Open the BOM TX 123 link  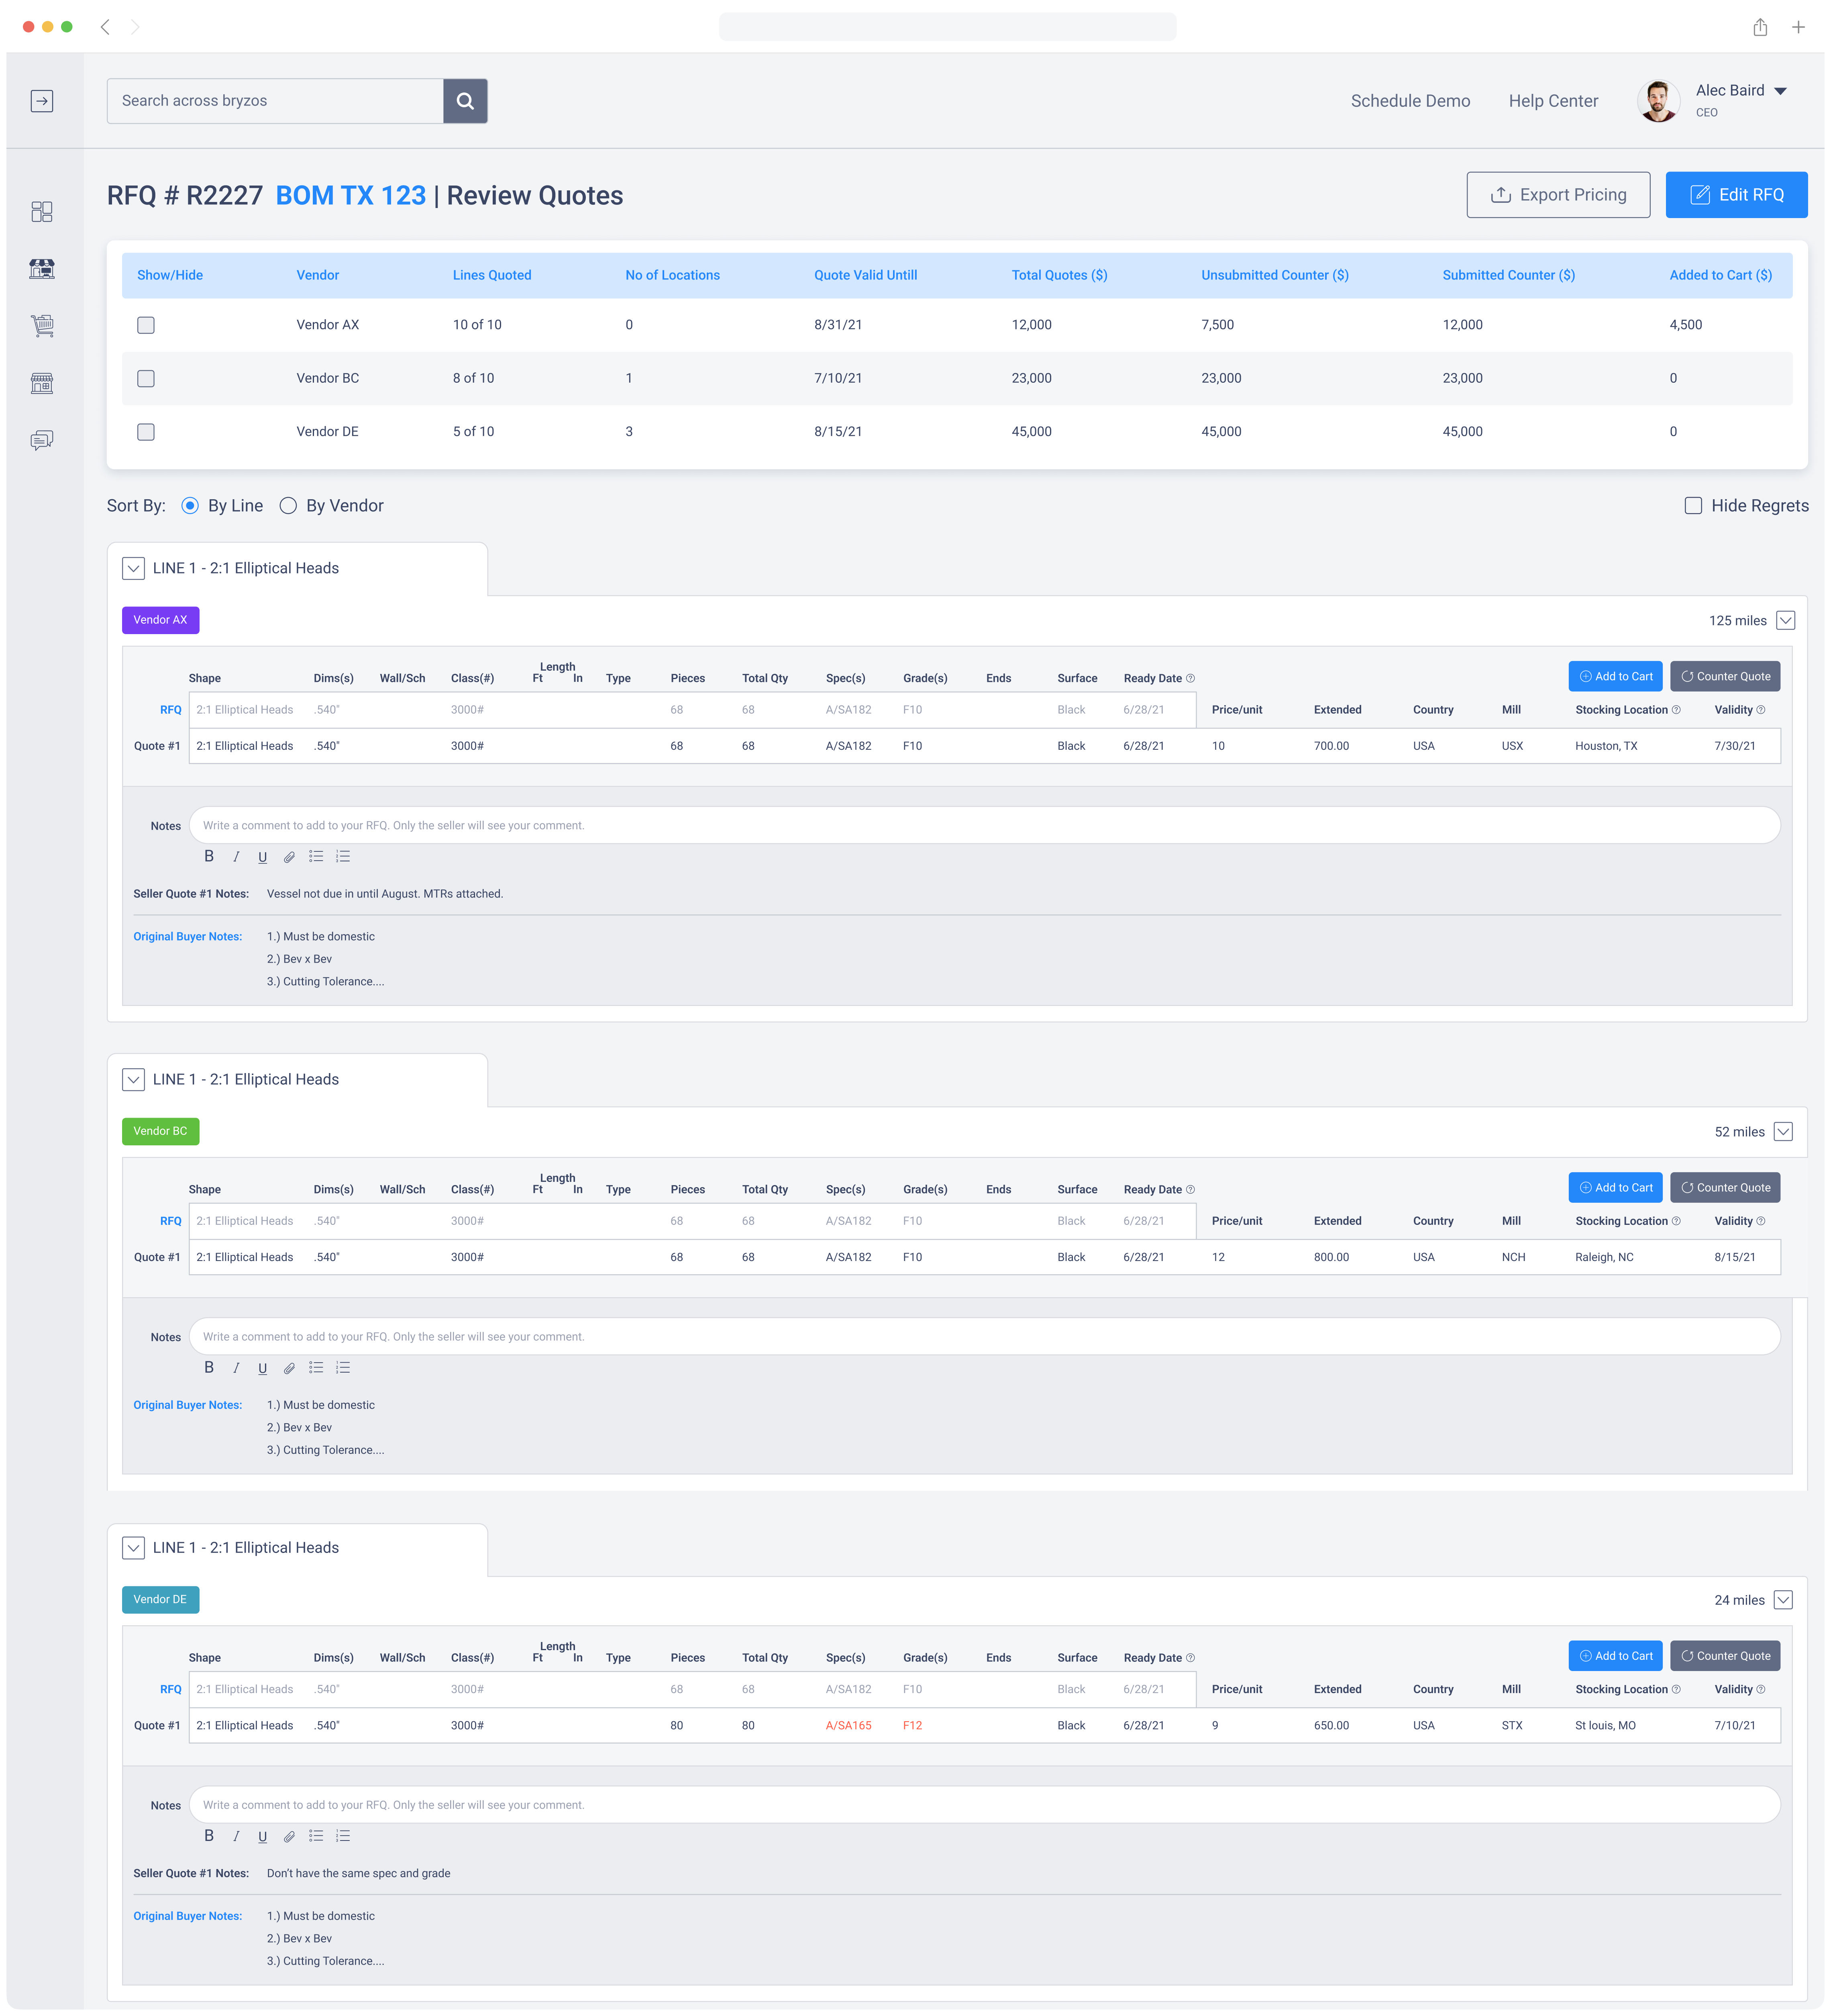tap(350, 196)
